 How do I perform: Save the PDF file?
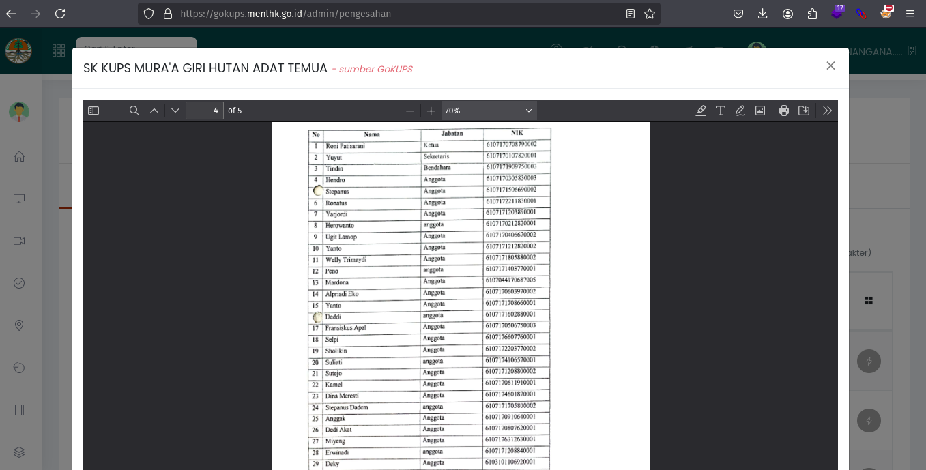804,111
